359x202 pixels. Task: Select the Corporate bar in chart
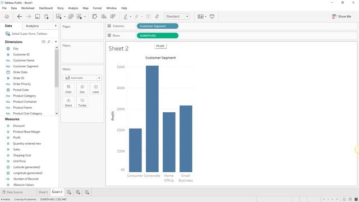click(x=152, y=118)
